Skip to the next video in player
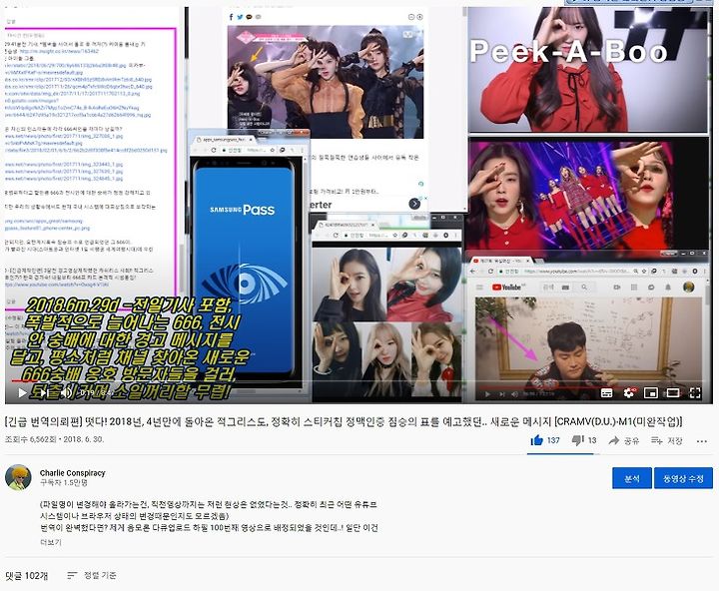Image resolution: width=719 pixels, height=591 pixels. [45, 392]
